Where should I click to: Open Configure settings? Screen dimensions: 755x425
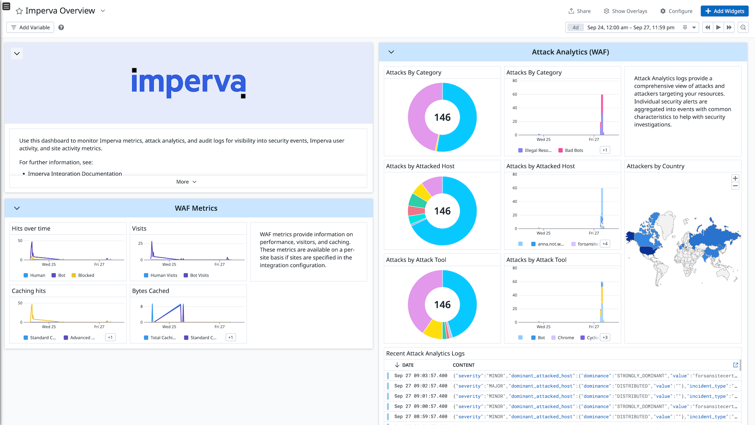[x=676, y=11]
